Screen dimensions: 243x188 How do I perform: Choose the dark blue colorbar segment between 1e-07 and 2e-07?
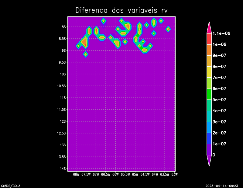pos(209,138)
